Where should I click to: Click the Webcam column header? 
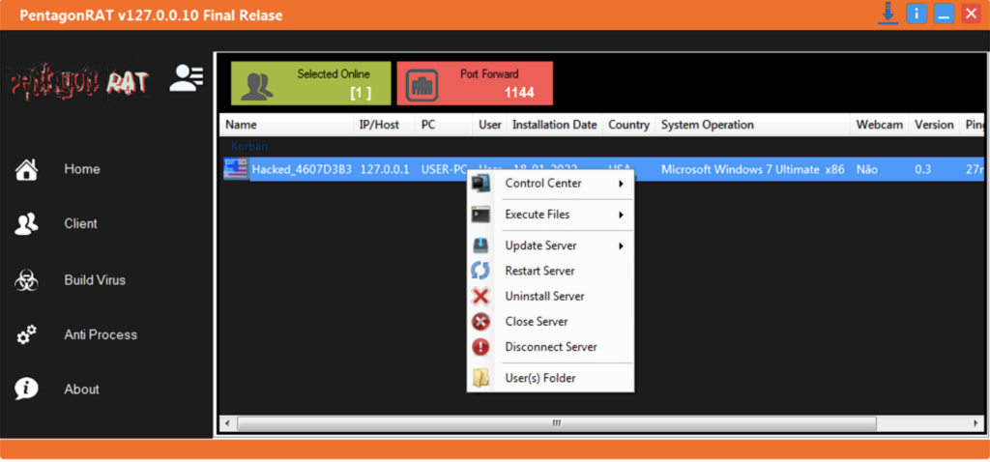pos(880,125)
